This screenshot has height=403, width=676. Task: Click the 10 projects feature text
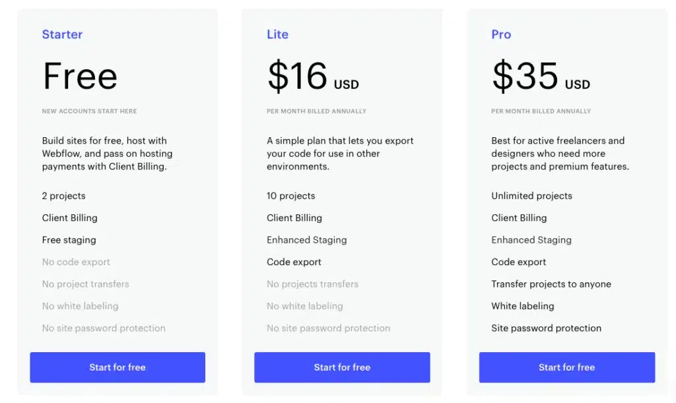click(x=290, y=196)
